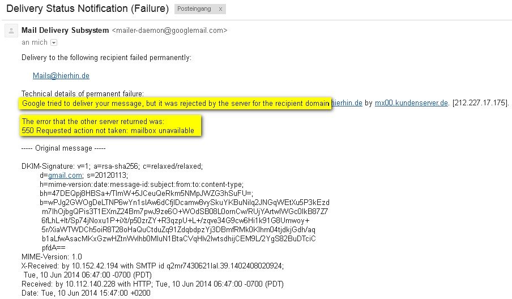Click the DKIM-Signature header line
512x299 pixels.
[112, 166]
